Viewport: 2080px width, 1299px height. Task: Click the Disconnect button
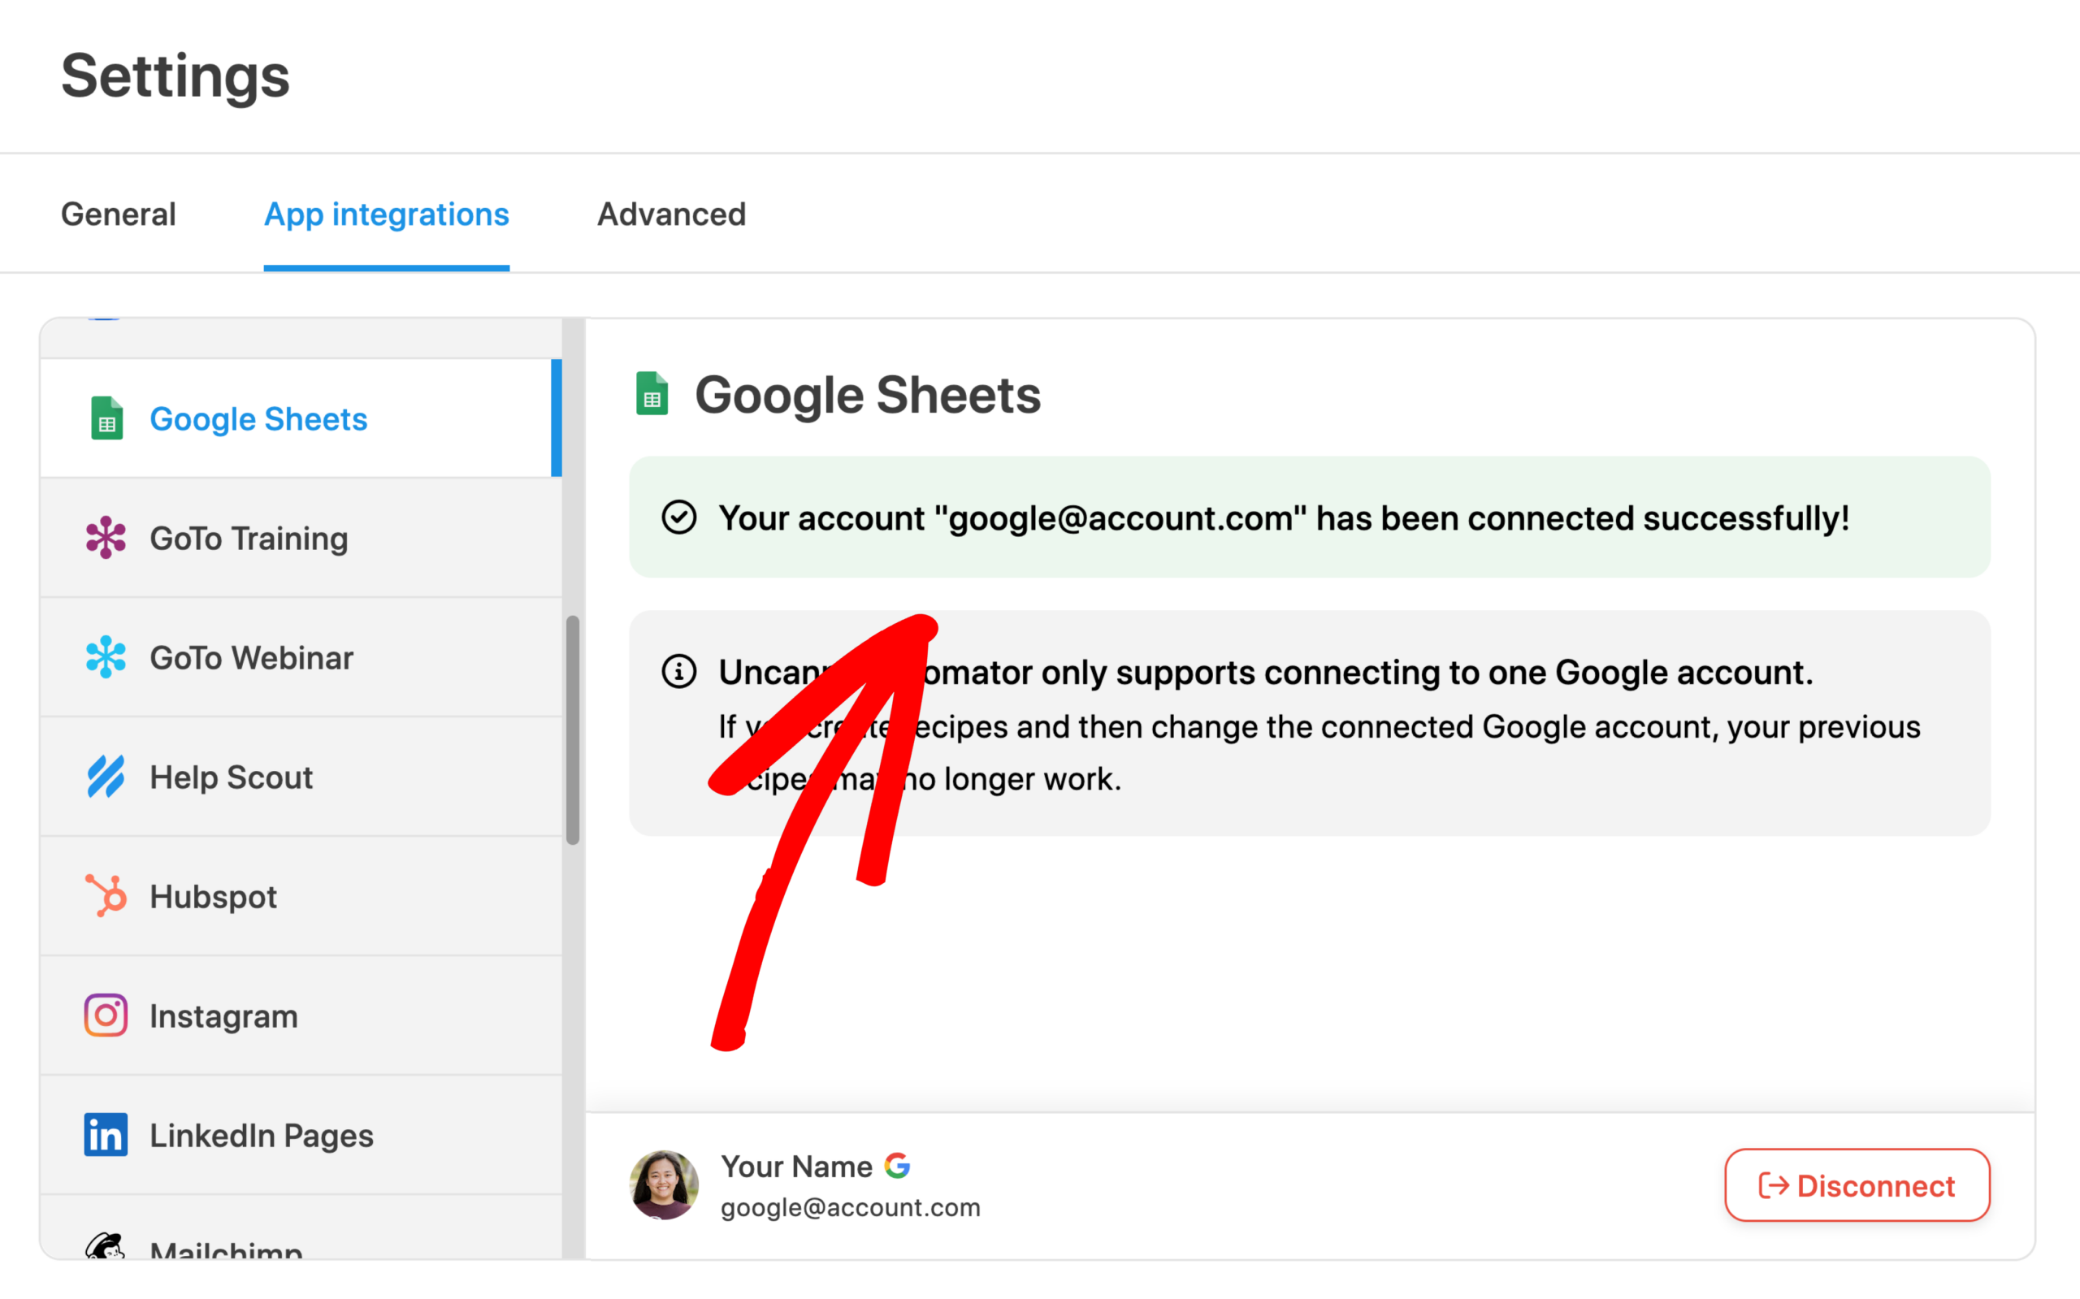pos(1857,1184)
